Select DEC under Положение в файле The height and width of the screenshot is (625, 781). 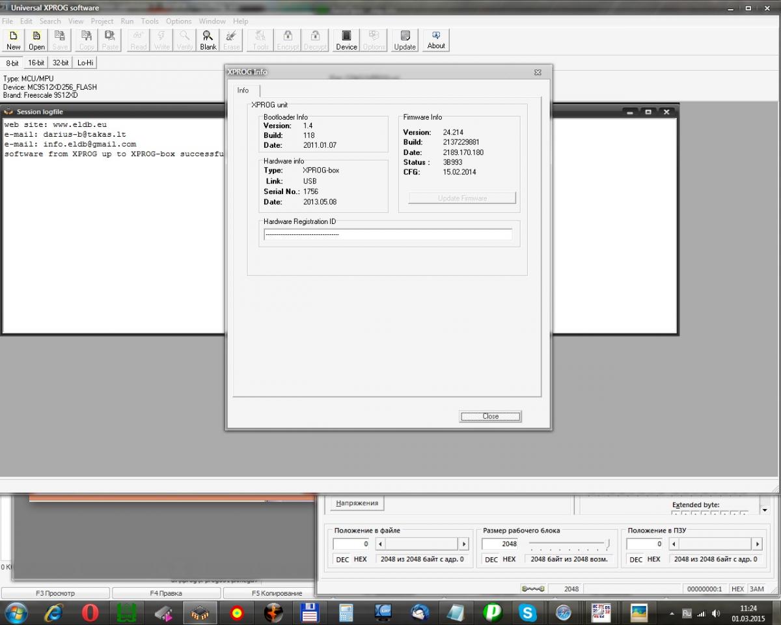tap(342, 559)
